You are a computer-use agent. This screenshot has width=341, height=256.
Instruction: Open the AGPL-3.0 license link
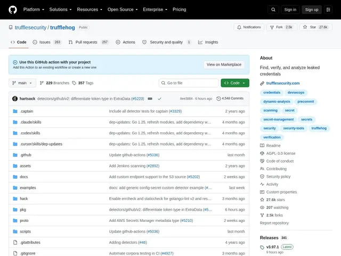[281, 154]
